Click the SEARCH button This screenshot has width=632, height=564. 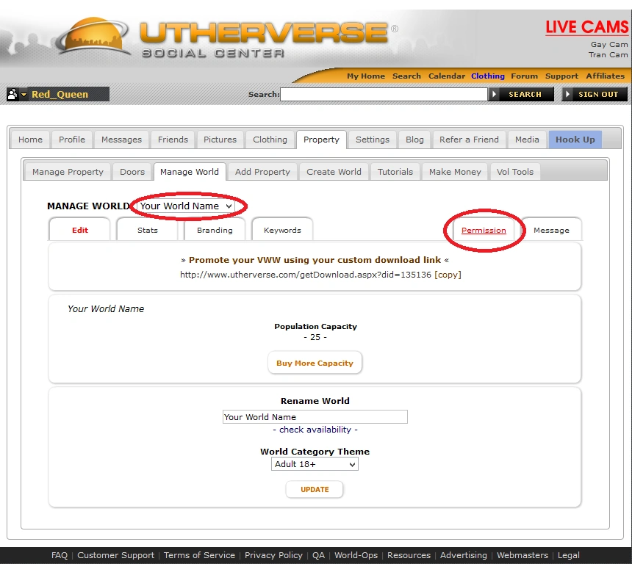(x=521, y=94)
